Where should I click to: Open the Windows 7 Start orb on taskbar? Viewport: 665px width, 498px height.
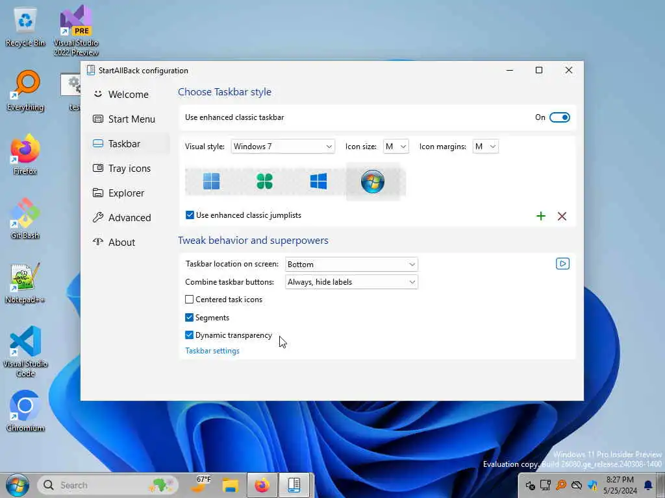(x=17, y=485)
